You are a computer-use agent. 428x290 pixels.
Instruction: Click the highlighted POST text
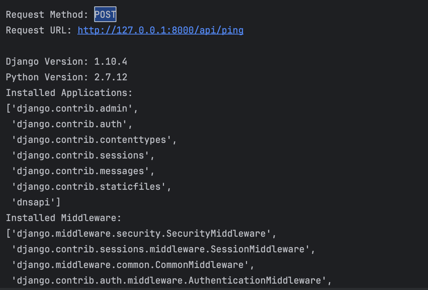tap(105, 15)
